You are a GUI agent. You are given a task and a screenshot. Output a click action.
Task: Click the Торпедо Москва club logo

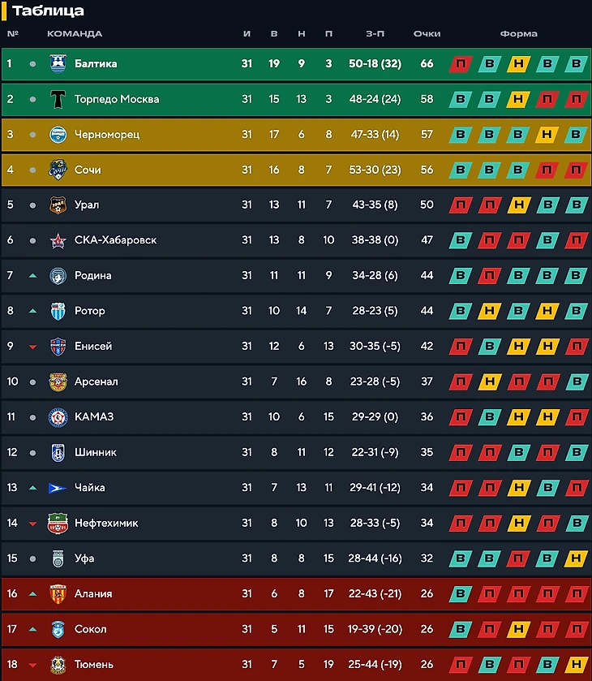[58, 99]
